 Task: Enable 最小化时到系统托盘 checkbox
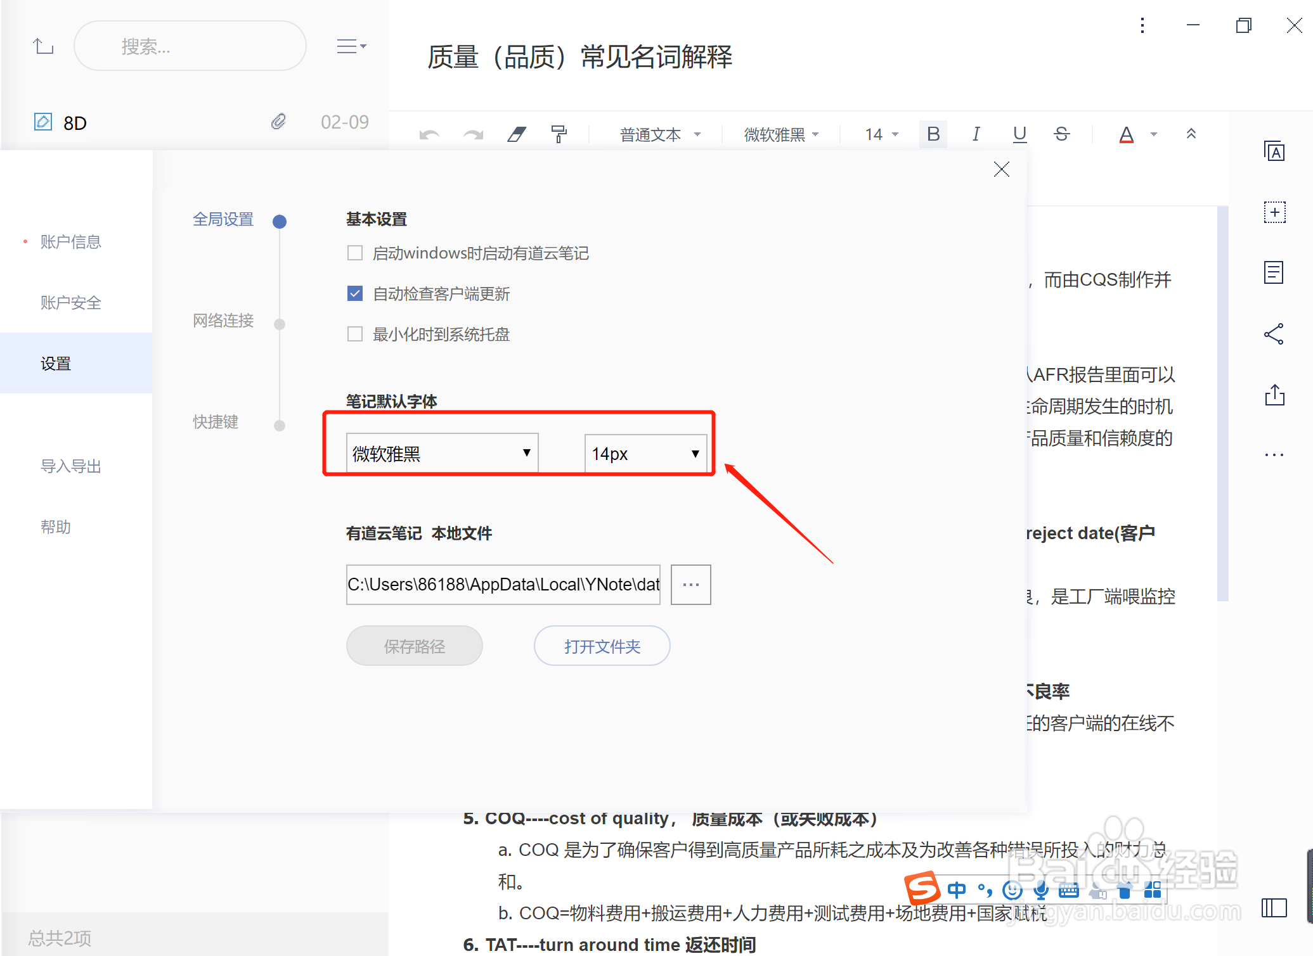355,334
